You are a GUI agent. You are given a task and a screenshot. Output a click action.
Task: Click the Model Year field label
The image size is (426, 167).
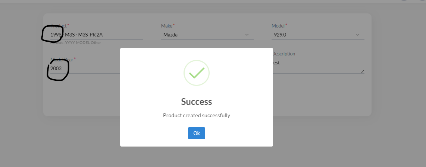point(62,59)
